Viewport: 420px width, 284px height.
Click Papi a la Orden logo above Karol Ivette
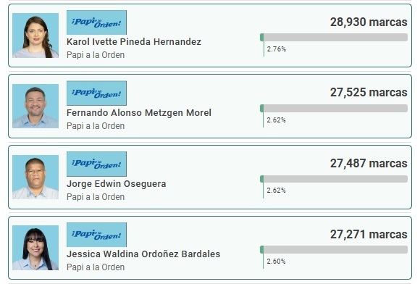point(96,22)
